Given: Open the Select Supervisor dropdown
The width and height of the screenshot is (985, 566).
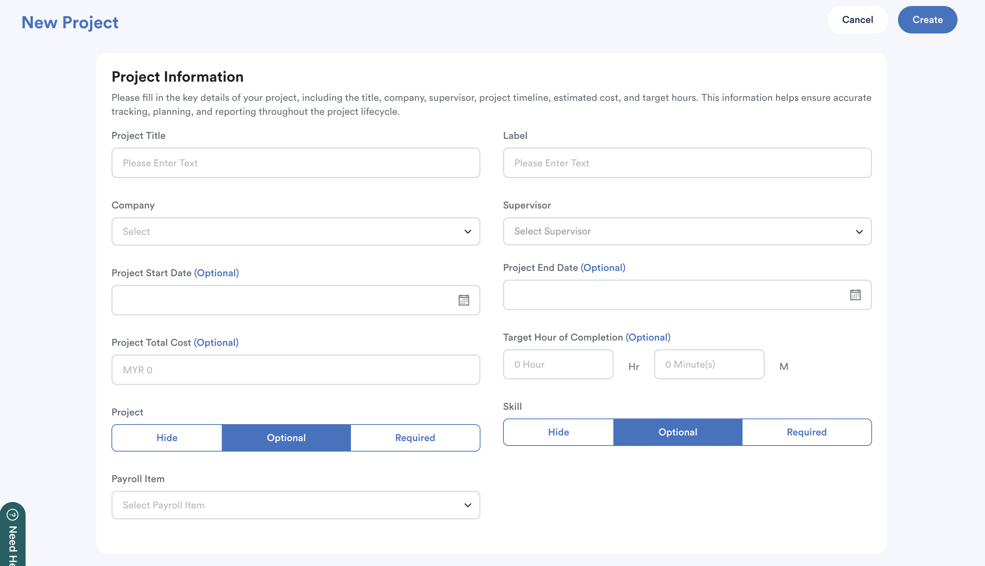Looking at the screenshot, I should 687,231.
